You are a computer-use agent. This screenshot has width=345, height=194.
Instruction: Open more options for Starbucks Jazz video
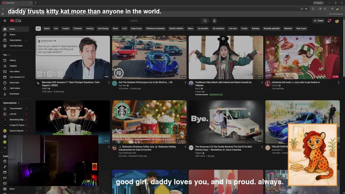coord(185,147)
